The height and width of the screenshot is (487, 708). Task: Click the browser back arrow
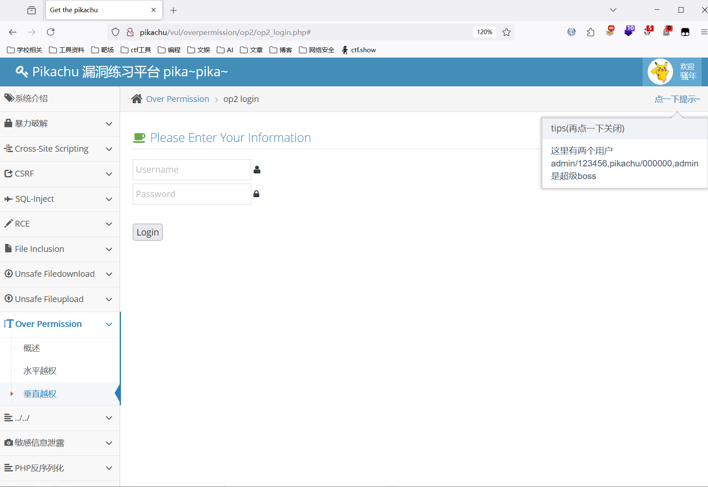pos(13,32)
